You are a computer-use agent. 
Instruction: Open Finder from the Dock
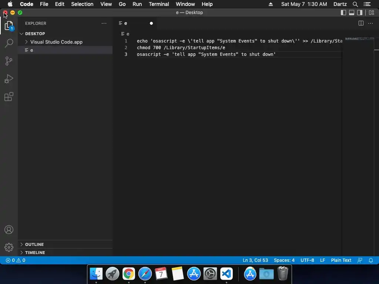coord(96,274)
